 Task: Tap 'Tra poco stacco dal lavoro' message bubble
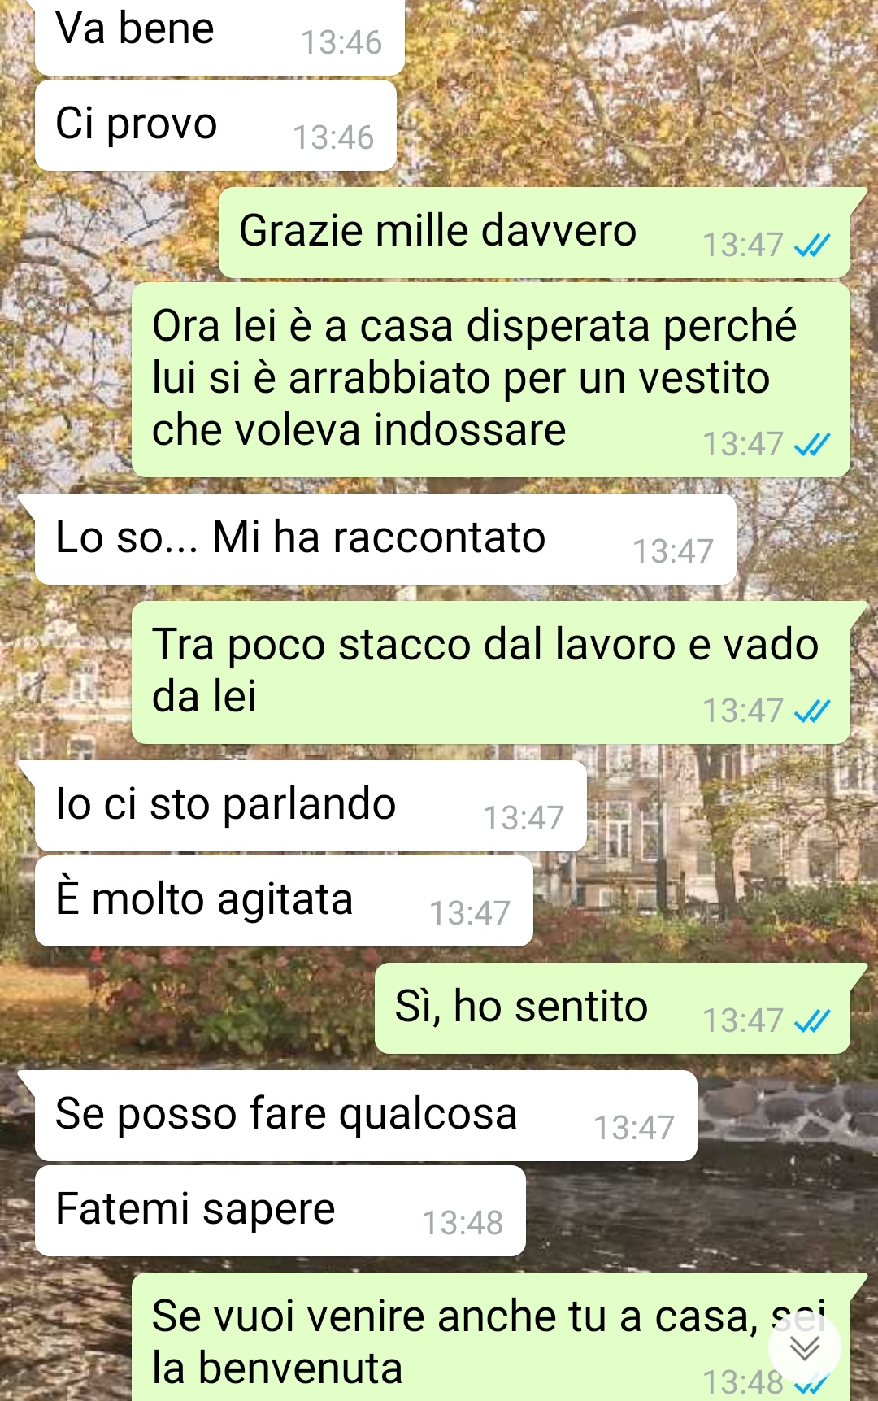tap(491, 672)
